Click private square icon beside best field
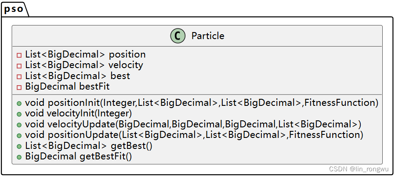This screenshot has width=395, height=177. [x=19, y=77]
